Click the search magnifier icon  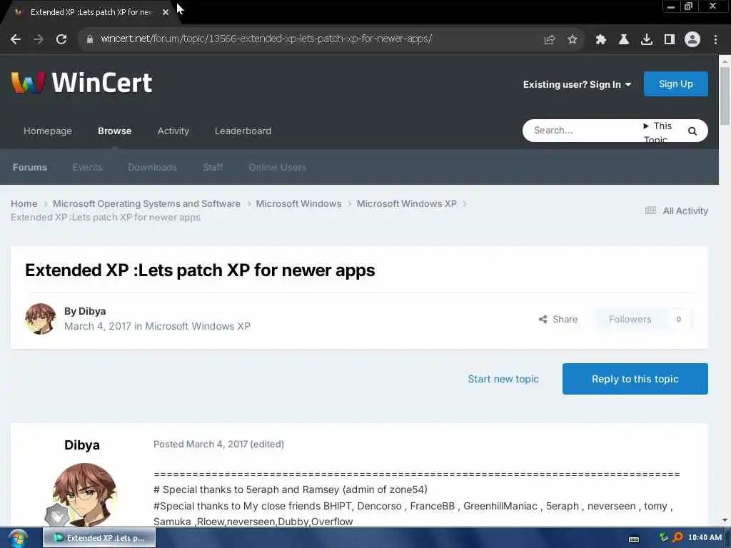(692, 131)
